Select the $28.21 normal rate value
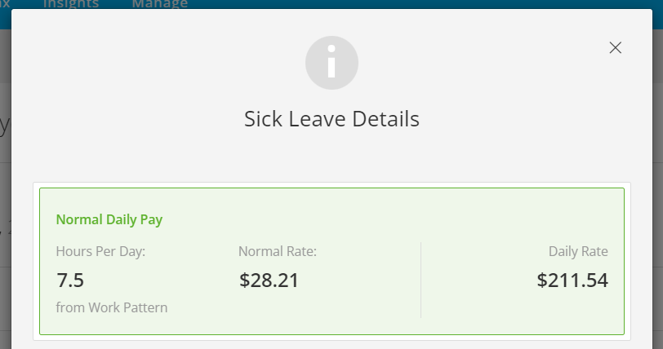 269,281
